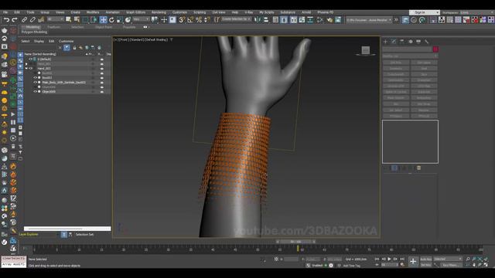Open the Arnold menu
Screen dimensions: 495x278
coord(306,12)
